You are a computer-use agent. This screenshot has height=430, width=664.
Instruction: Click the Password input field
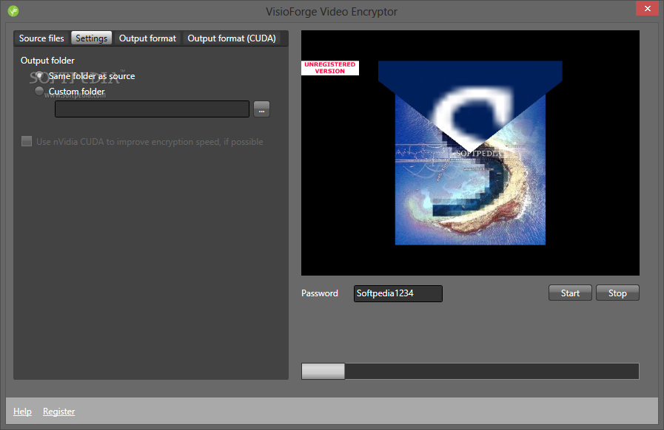tap(398, 293)
